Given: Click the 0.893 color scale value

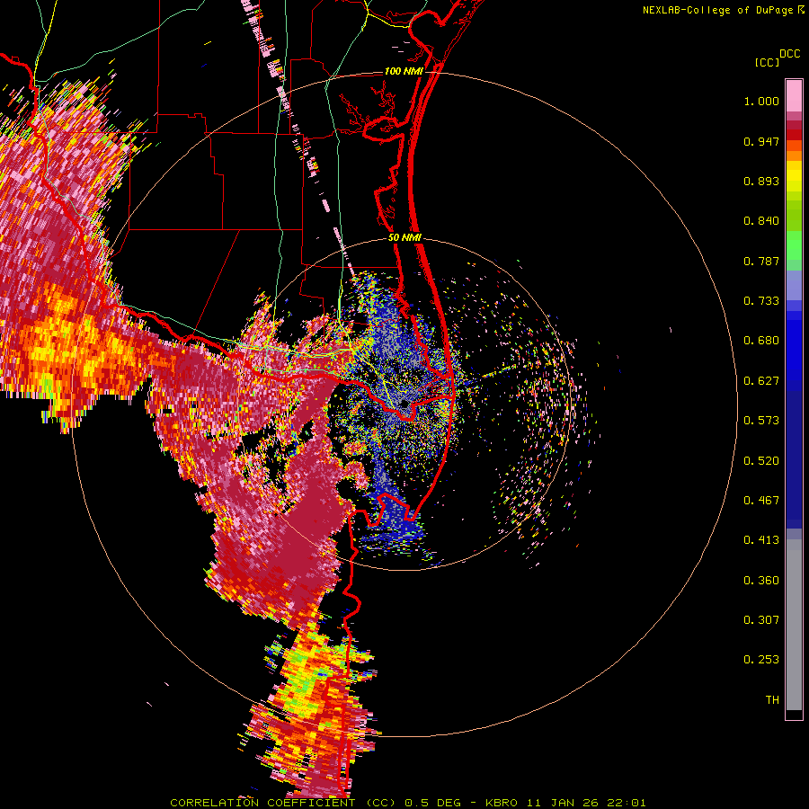Looking at the screenshot, I should point(761,181).
